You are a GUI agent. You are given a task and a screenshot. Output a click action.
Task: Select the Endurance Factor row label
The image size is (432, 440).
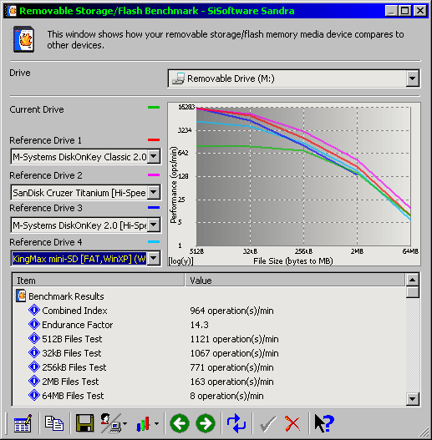[78, 325]
